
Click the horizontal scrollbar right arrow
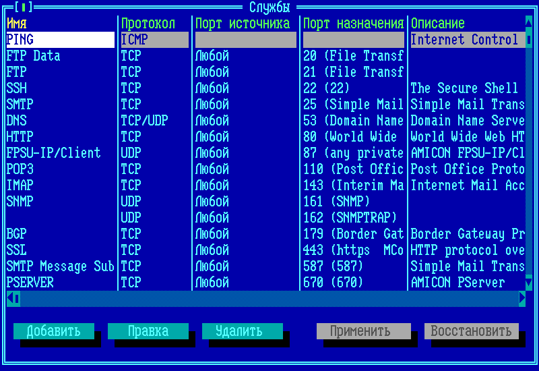point(522,298)
